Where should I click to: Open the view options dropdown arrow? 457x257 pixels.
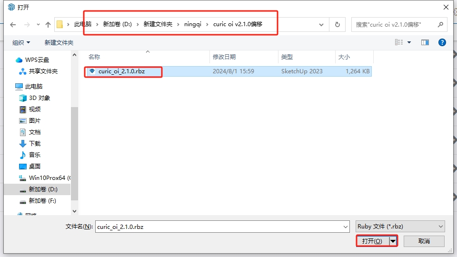click(x=409, y=42)
